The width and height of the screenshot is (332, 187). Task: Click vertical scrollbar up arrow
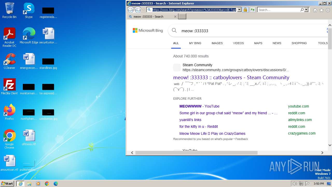click(330, 25)
